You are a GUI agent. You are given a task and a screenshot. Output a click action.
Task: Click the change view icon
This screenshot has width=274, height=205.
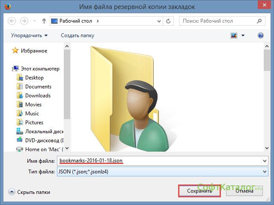tap(234, 35)
